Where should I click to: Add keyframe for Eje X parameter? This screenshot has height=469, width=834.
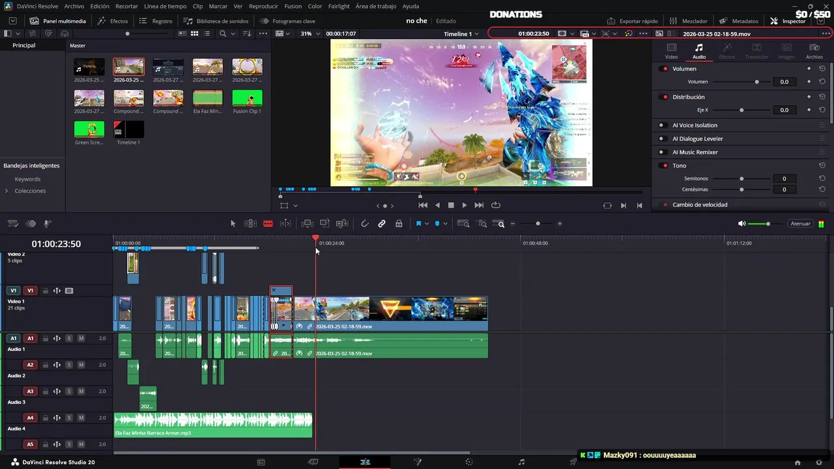point(809,110)
